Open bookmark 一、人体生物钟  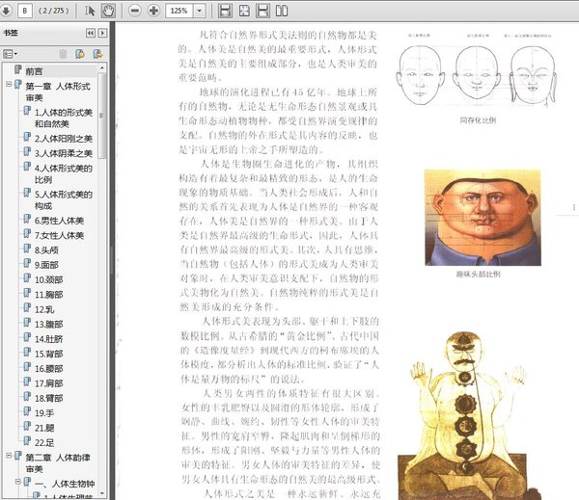pyautogui.click(x=65, y=484)
